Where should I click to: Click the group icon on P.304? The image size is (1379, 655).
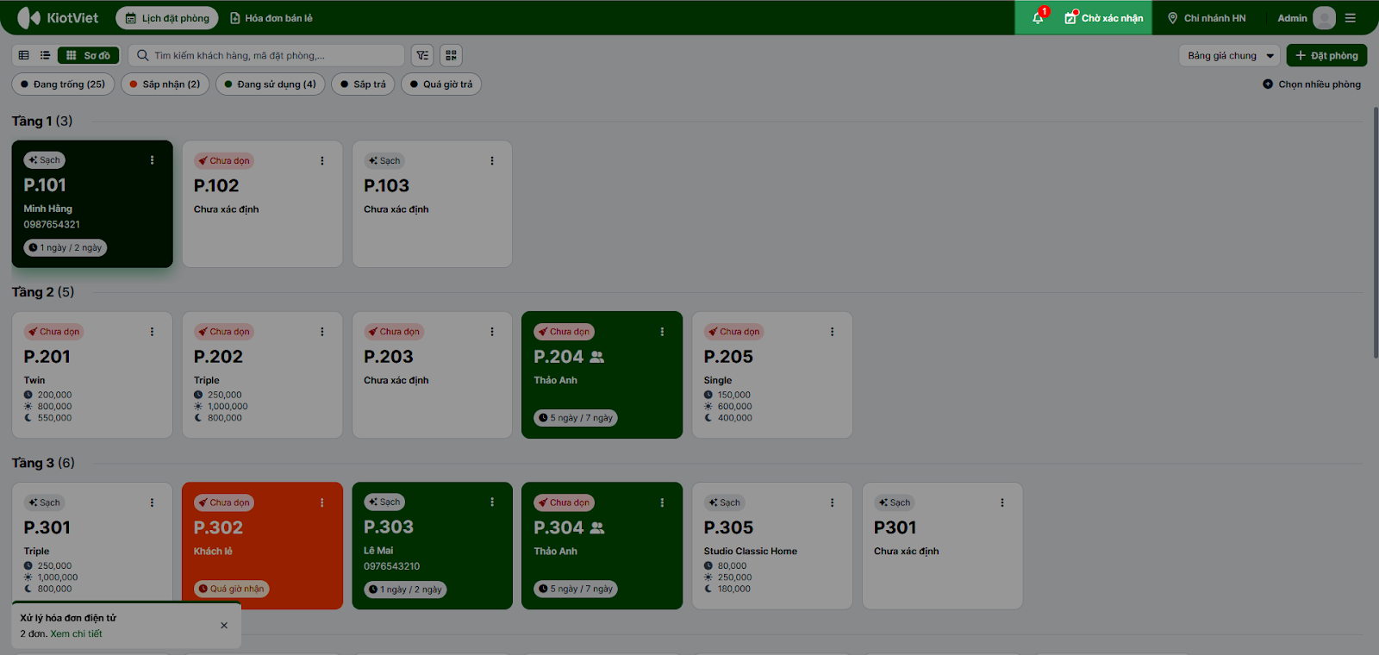point(597,527)
